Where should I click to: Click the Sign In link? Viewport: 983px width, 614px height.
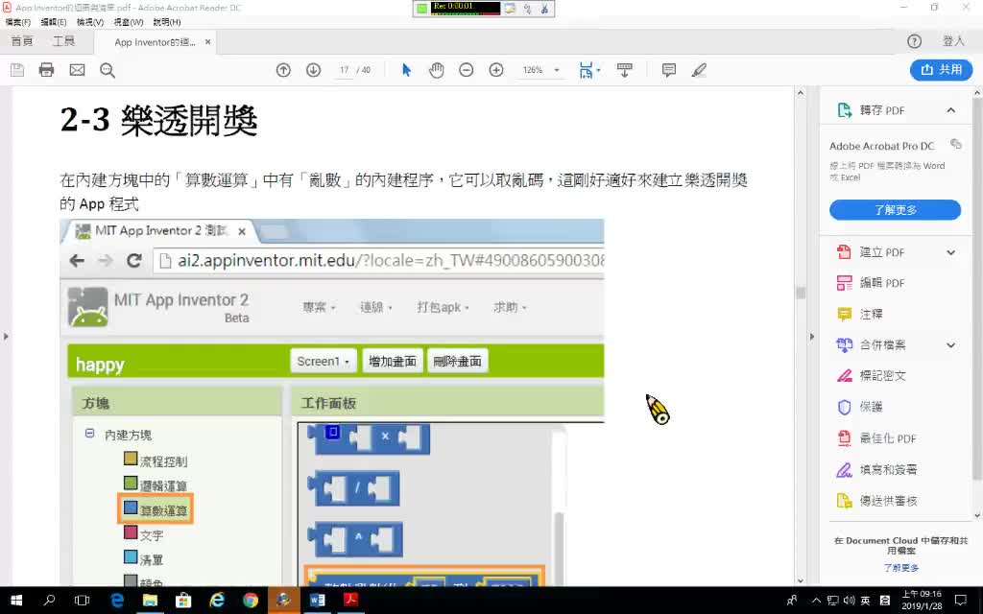[x=953, y=41]
